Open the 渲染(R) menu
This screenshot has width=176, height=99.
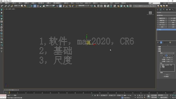[66, 3]
